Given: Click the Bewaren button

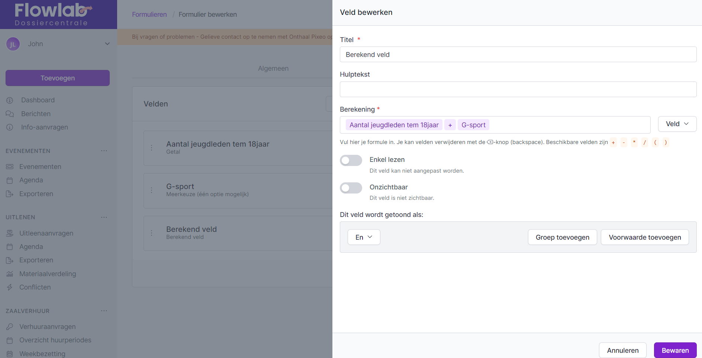Looking at the screenshot, I should pos(675,350).
